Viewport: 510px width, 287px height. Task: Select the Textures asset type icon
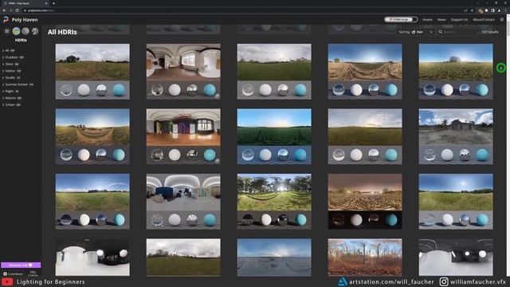point(25,31)
